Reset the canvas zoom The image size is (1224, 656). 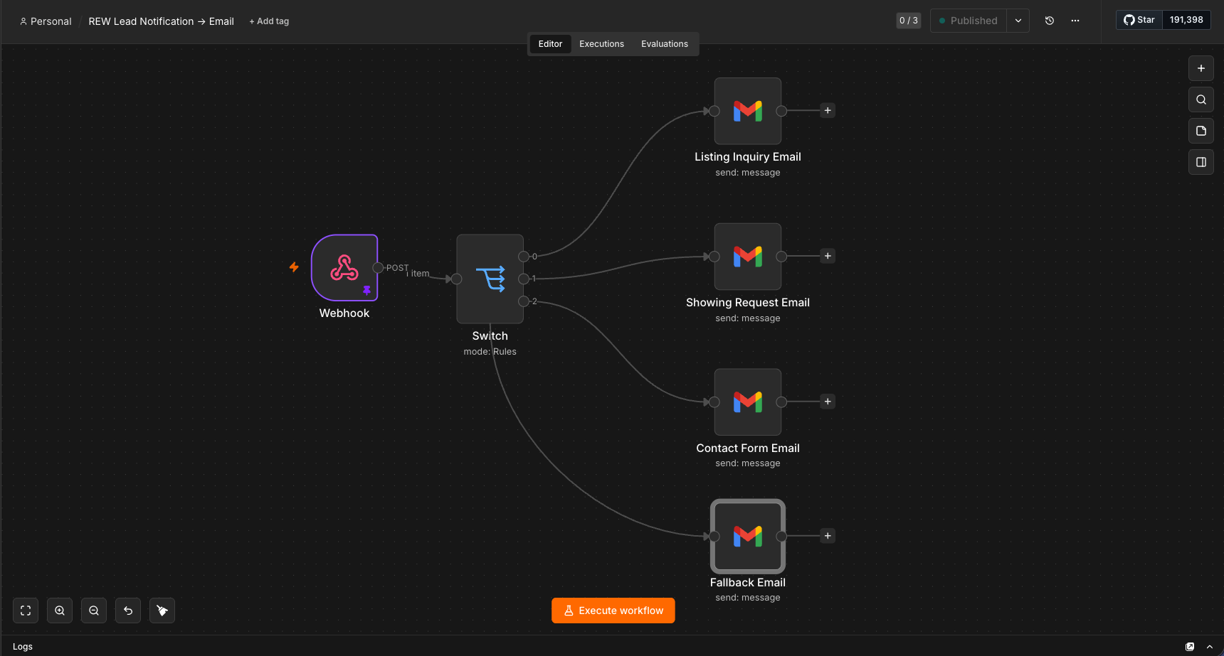[x=128, y=611]
